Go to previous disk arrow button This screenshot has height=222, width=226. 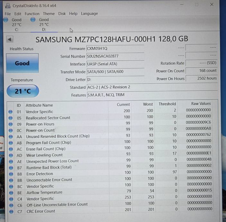tap(10, 39)
